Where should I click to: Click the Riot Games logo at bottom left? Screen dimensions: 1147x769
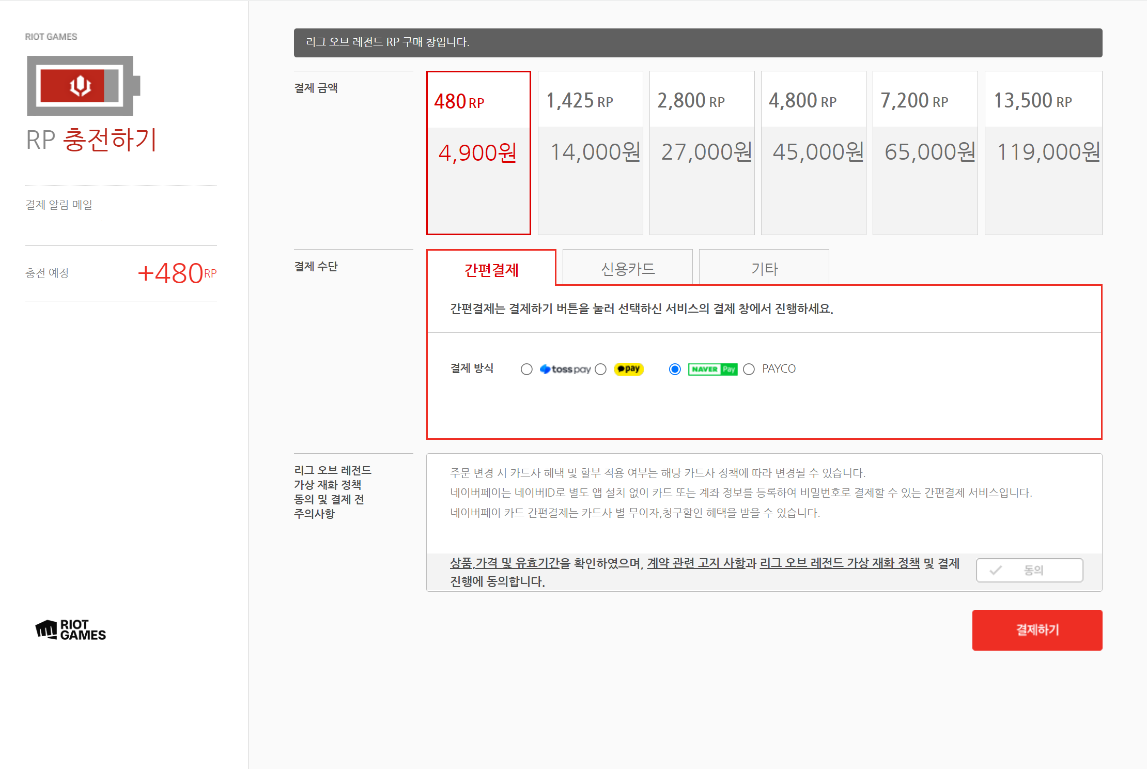pyautogui.click(x=71, y=630)
